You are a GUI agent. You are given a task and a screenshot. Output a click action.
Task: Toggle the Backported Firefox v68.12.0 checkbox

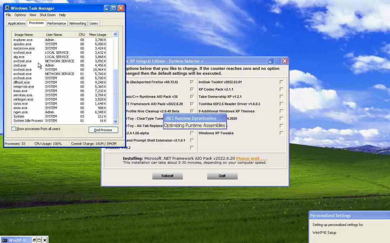[192, 82]
